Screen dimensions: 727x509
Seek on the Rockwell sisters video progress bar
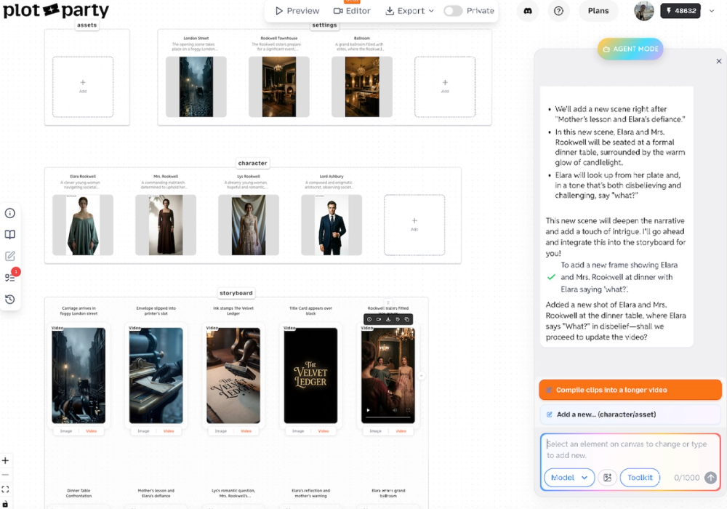click(388, 417)
